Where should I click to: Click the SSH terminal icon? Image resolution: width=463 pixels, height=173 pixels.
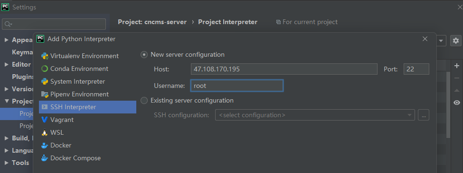tap(45, 107)
